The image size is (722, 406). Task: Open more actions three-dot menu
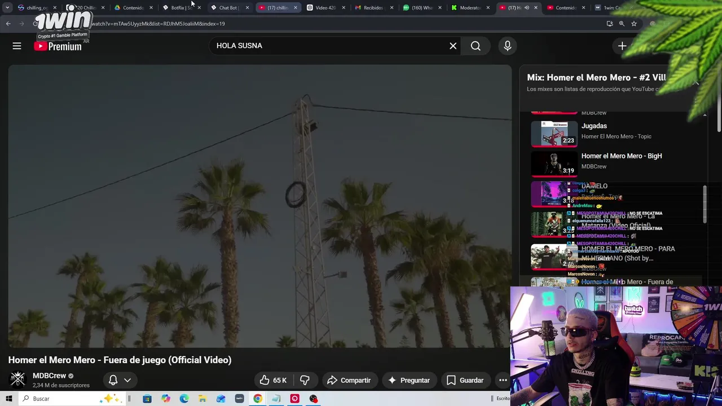coord(503,380)
